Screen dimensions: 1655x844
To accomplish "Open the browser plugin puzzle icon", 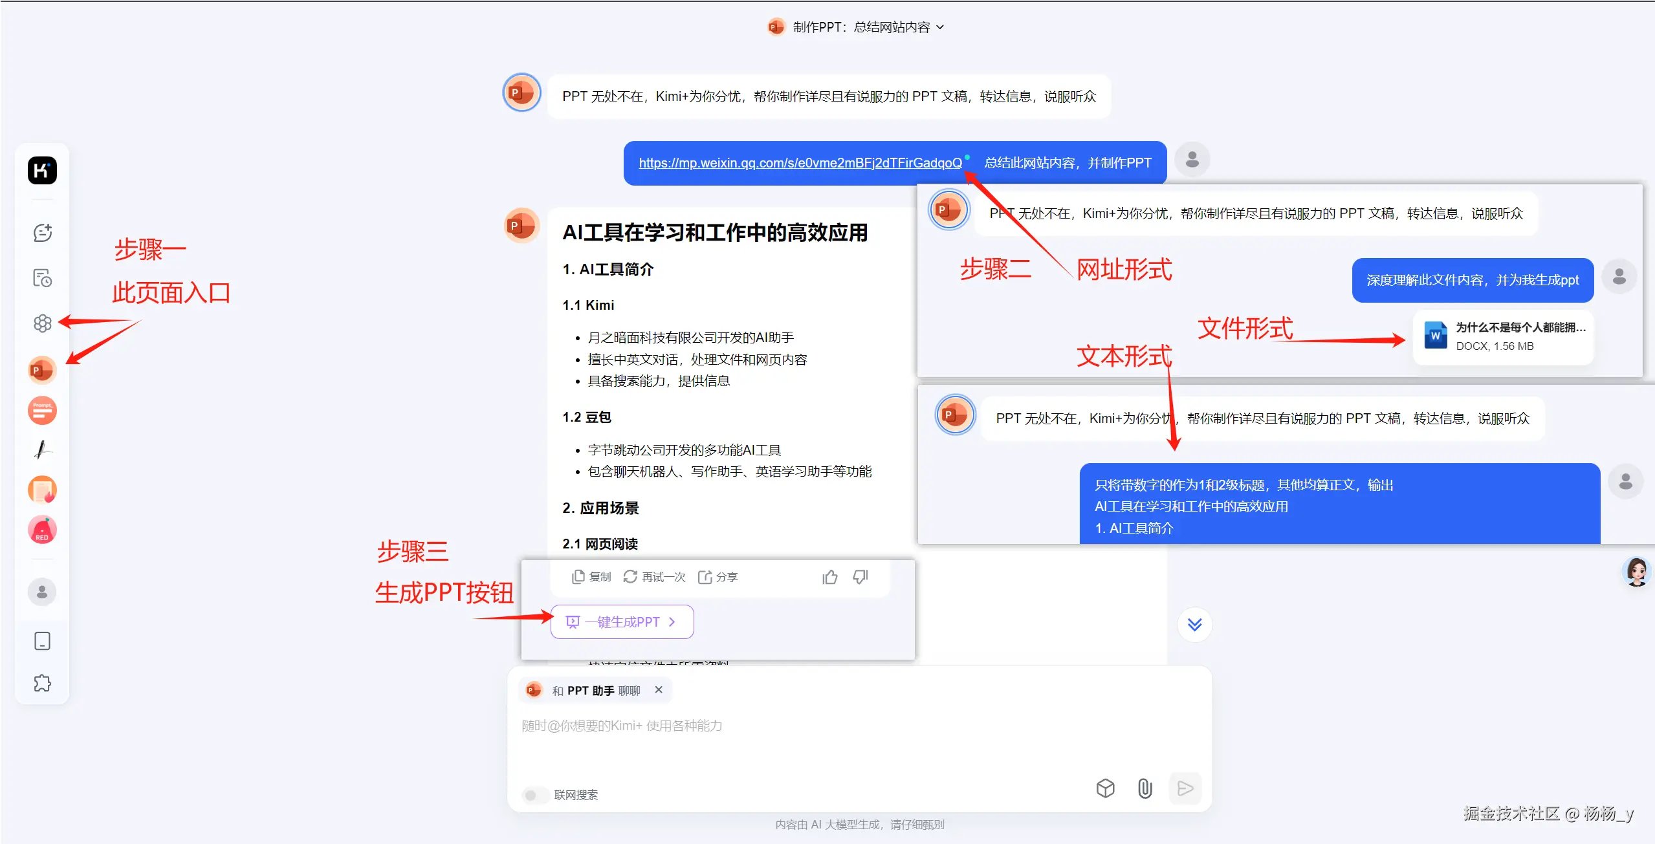I will [x=42, y=683].
